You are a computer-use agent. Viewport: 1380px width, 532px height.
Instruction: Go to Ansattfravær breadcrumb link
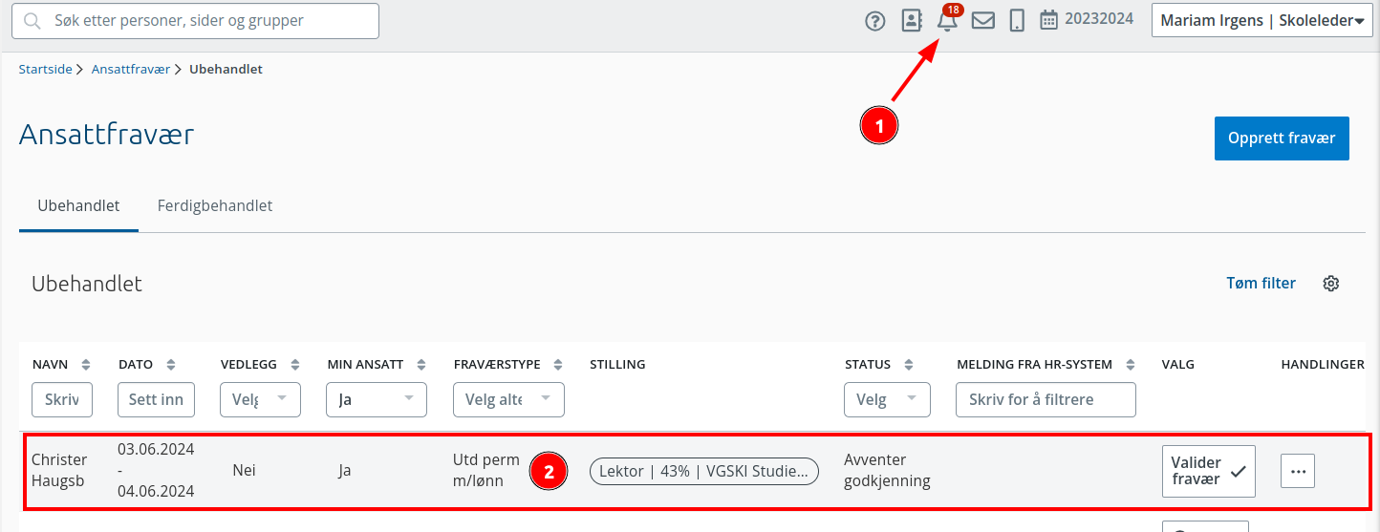click(x=130, y=69)
